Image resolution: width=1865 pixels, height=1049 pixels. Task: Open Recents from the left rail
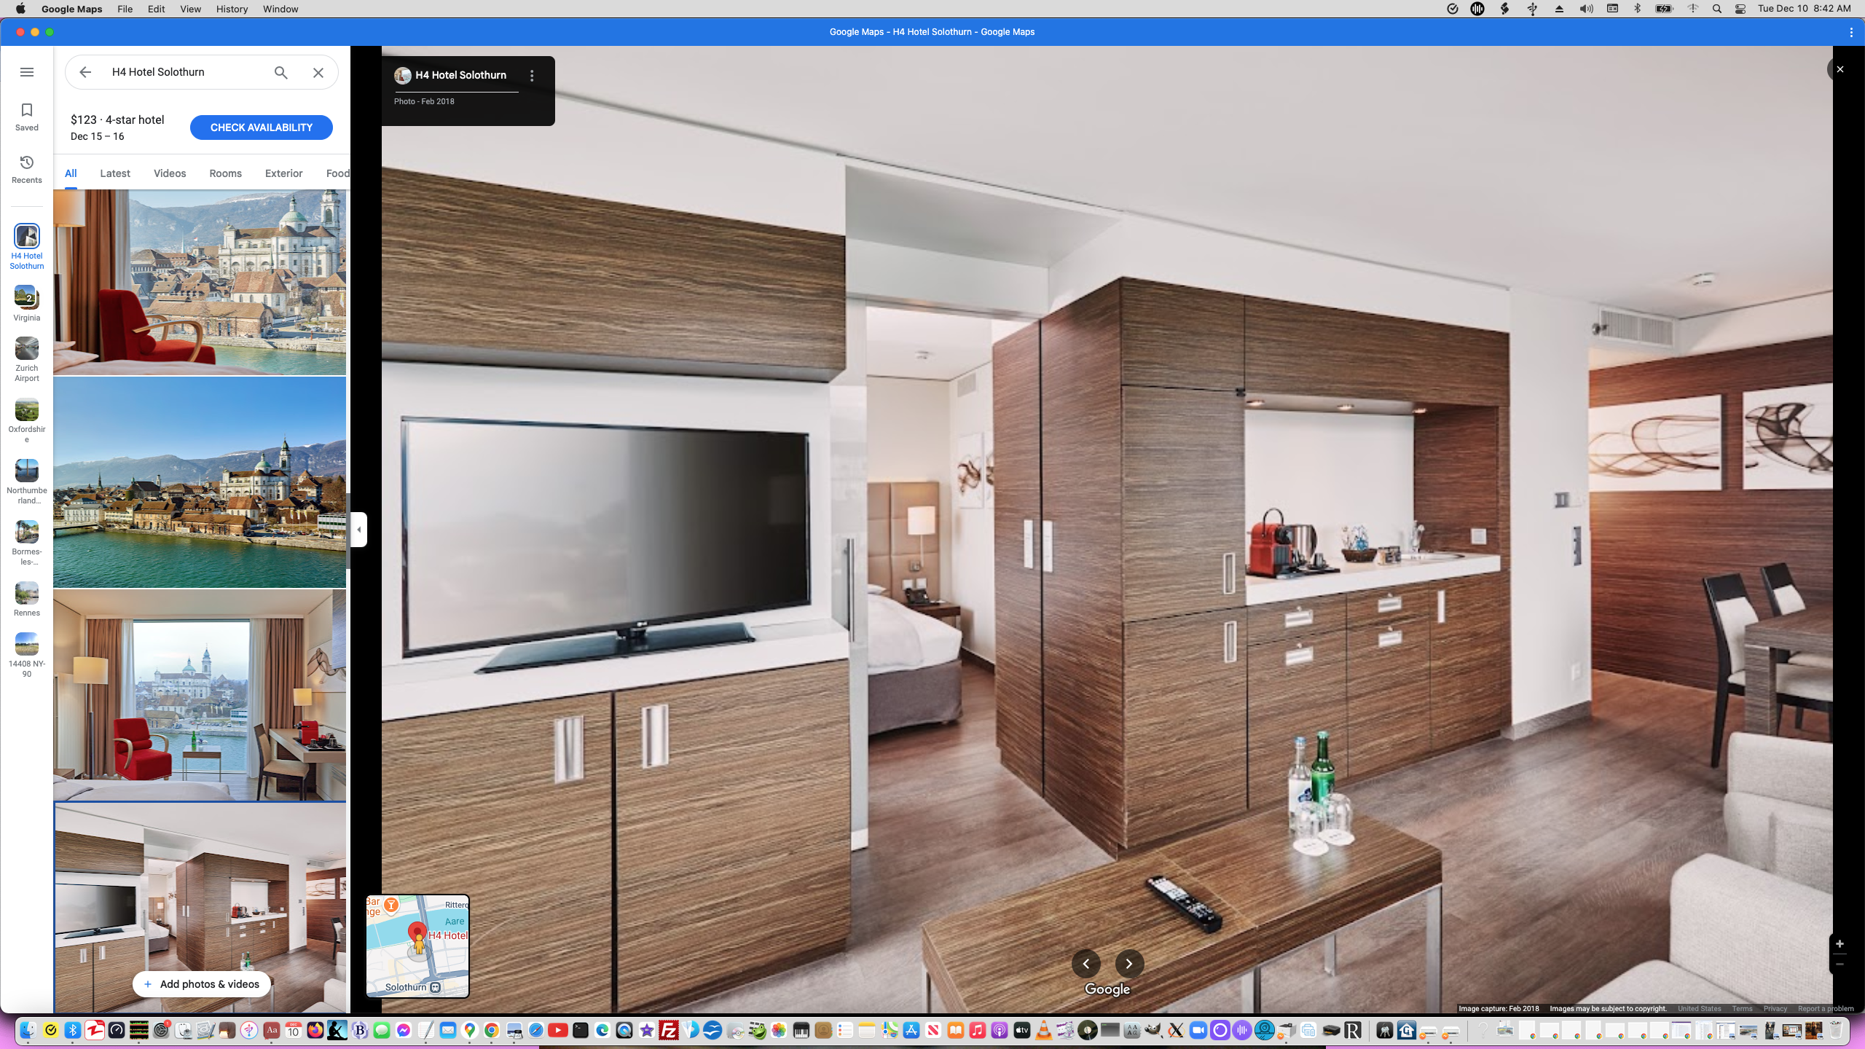coord(26,168)
